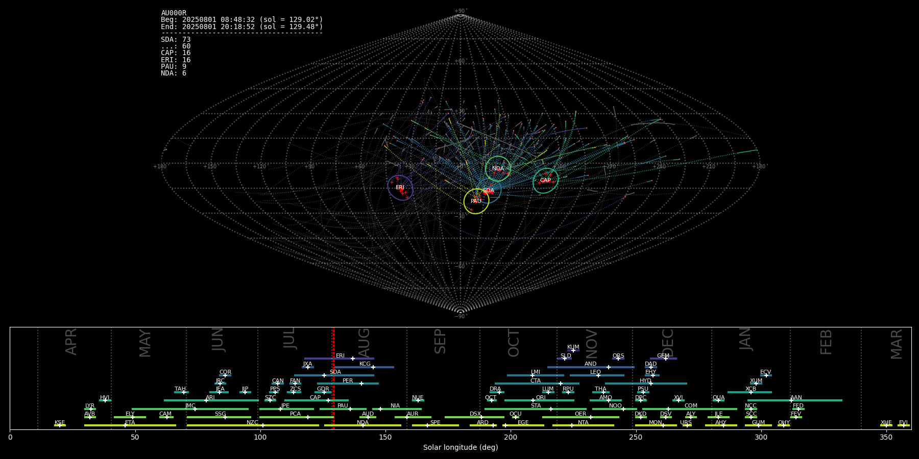Click the 300 tick on solar longitude axis
This screenshot has height=459, width=919.
[761, 437]
